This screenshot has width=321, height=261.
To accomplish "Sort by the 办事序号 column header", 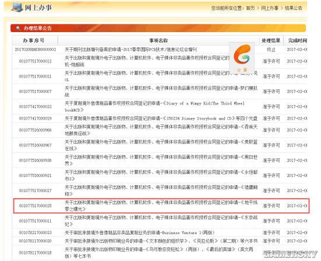I will tap(34, 40).
